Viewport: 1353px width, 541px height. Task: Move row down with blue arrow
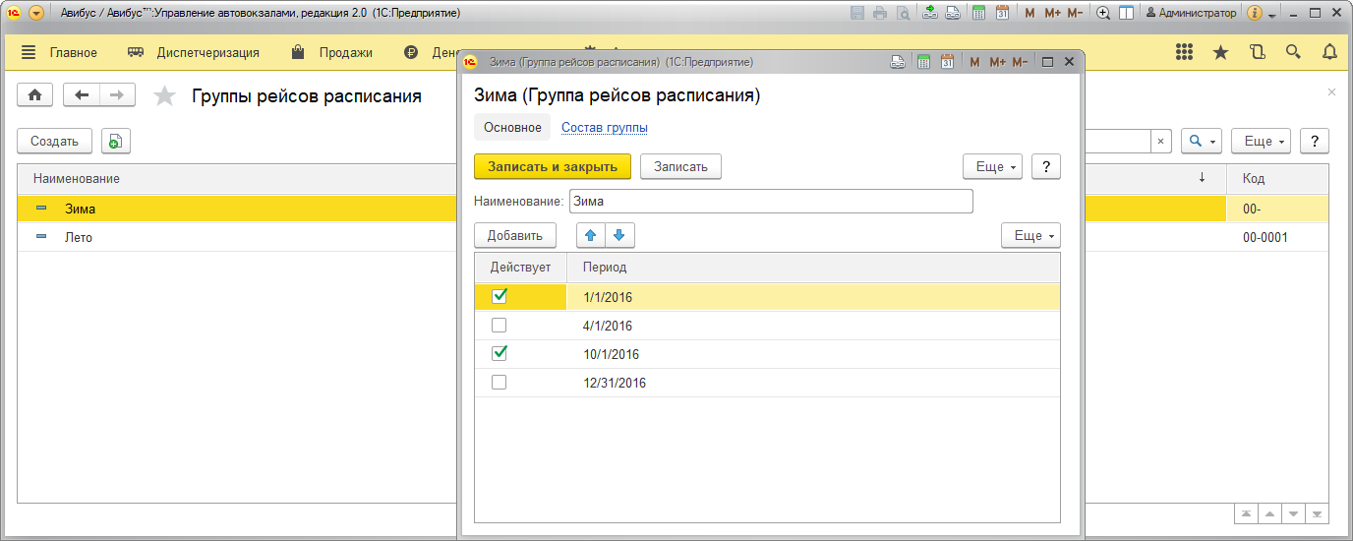[620, 236]
